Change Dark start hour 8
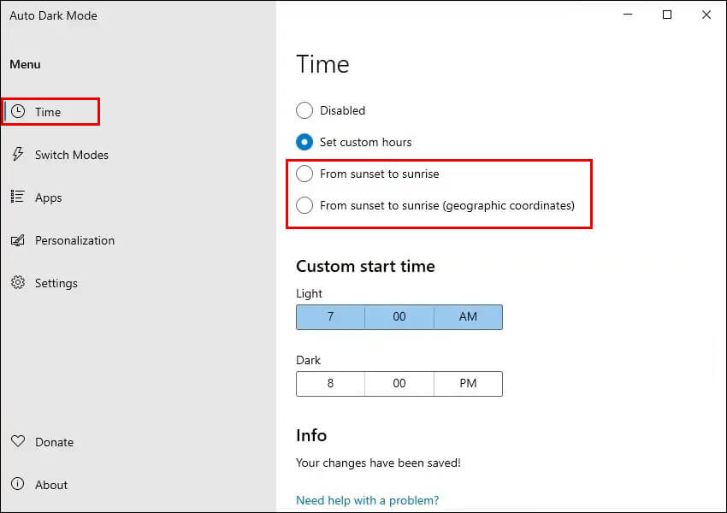 click(x=331, y=384)
